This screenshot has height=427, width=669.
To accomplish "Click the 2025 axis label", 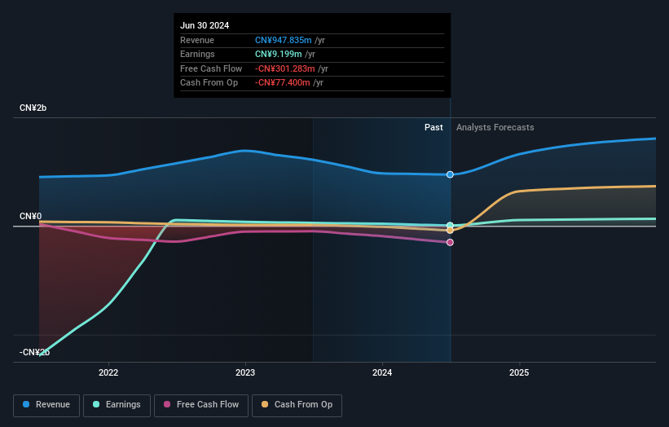I will [x=519, y=373].
